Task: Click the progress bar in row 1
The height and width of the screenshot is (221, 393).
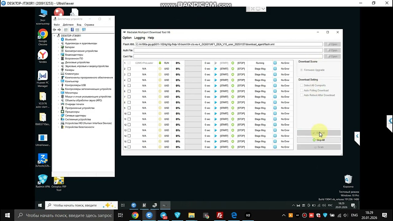Action: [193, 63]
